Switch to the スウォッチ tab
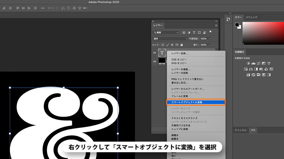Image resolution: width=284 pixels, height=159 pixels. 251,17
